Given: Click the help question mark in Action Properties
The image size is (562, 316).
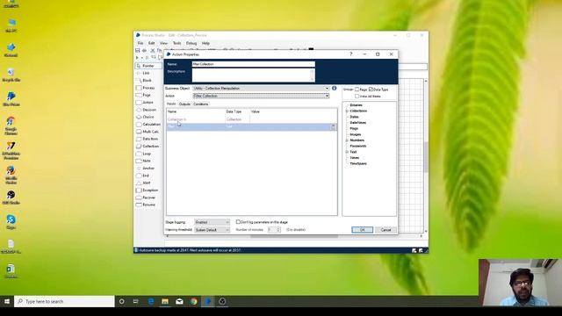Looking at the screenshot, I should point(351,54).
